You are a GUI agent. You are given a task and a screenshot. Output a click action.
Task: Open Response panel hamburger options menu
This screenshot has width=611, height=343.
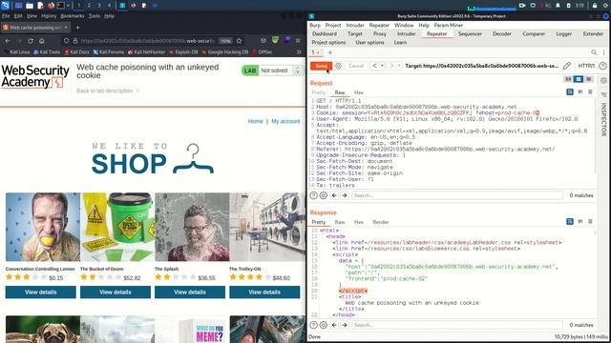(590, 221)
